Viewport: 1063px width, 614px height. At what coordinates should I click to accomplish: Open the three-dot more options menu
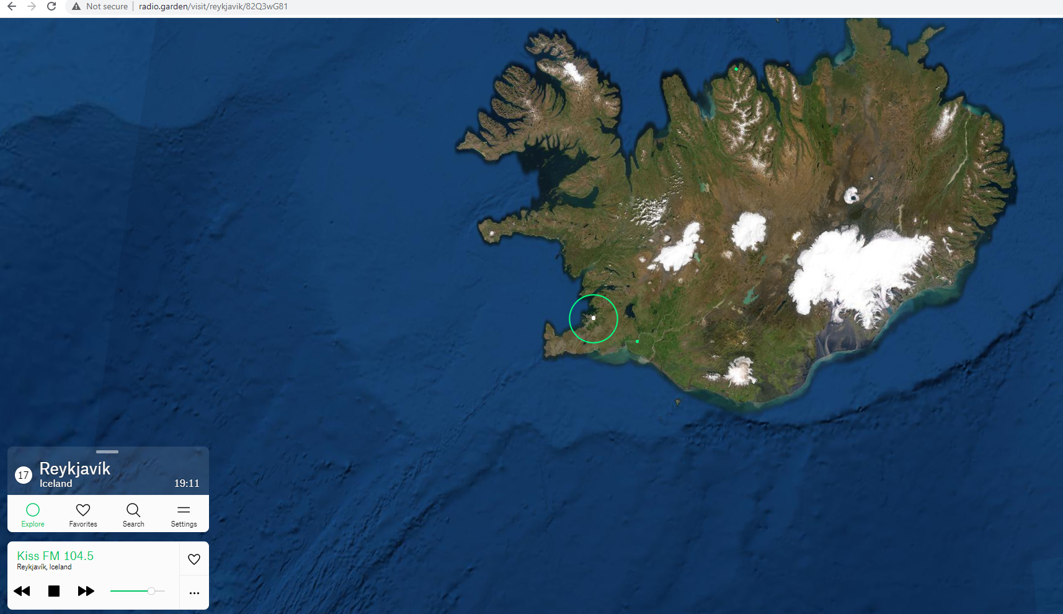194,593
